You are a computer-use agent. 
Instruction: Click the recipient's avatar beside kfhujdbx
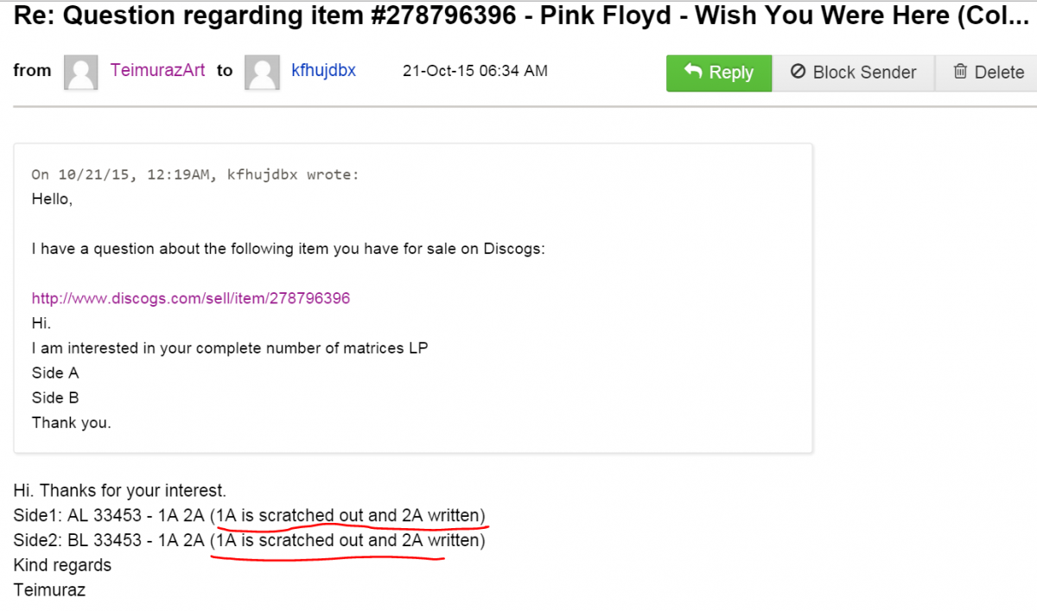click(x=261, y=72)
